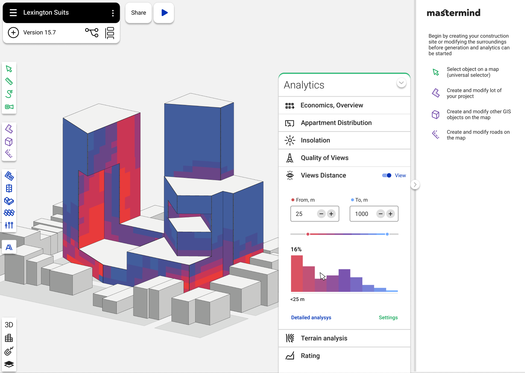Click the play button next to Share

(164, 13)
